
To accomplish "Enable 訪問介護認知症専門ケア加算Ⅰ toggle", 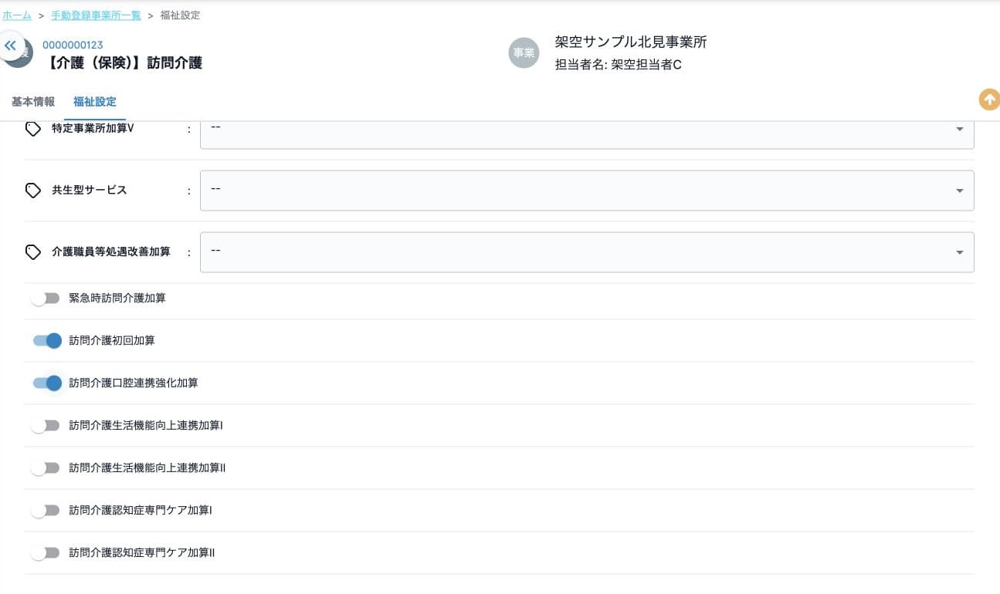I will click(x=46, y=511).
